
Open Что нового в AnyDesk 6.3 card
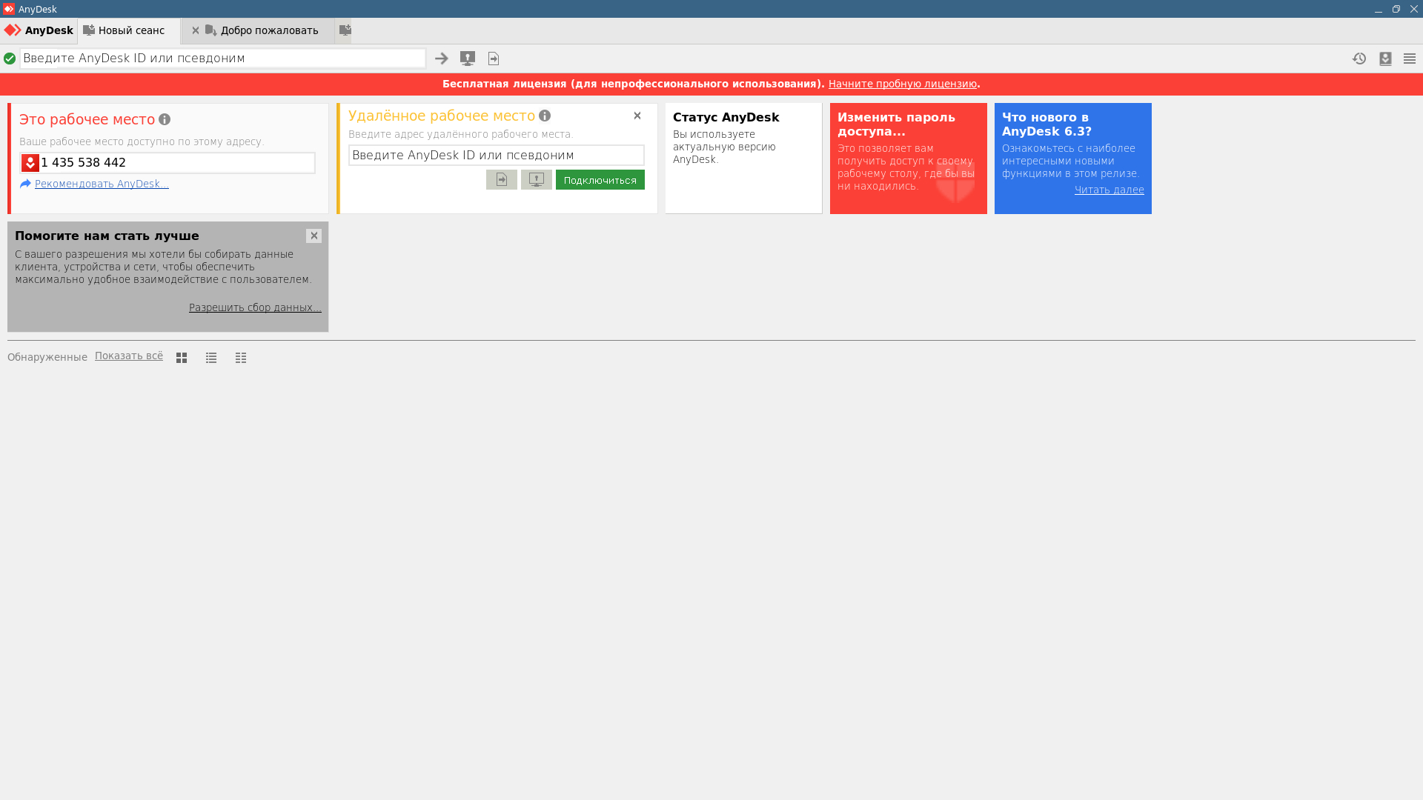[1073, 159]
